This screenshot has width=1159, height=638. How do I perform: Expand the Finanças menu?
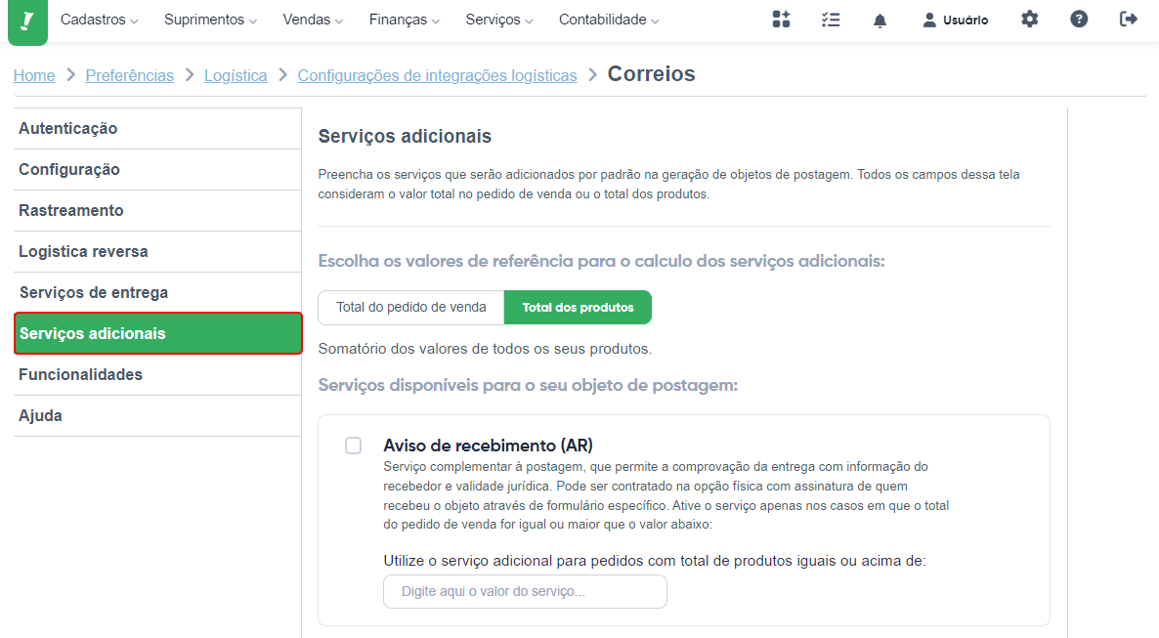tap(405, 20)
